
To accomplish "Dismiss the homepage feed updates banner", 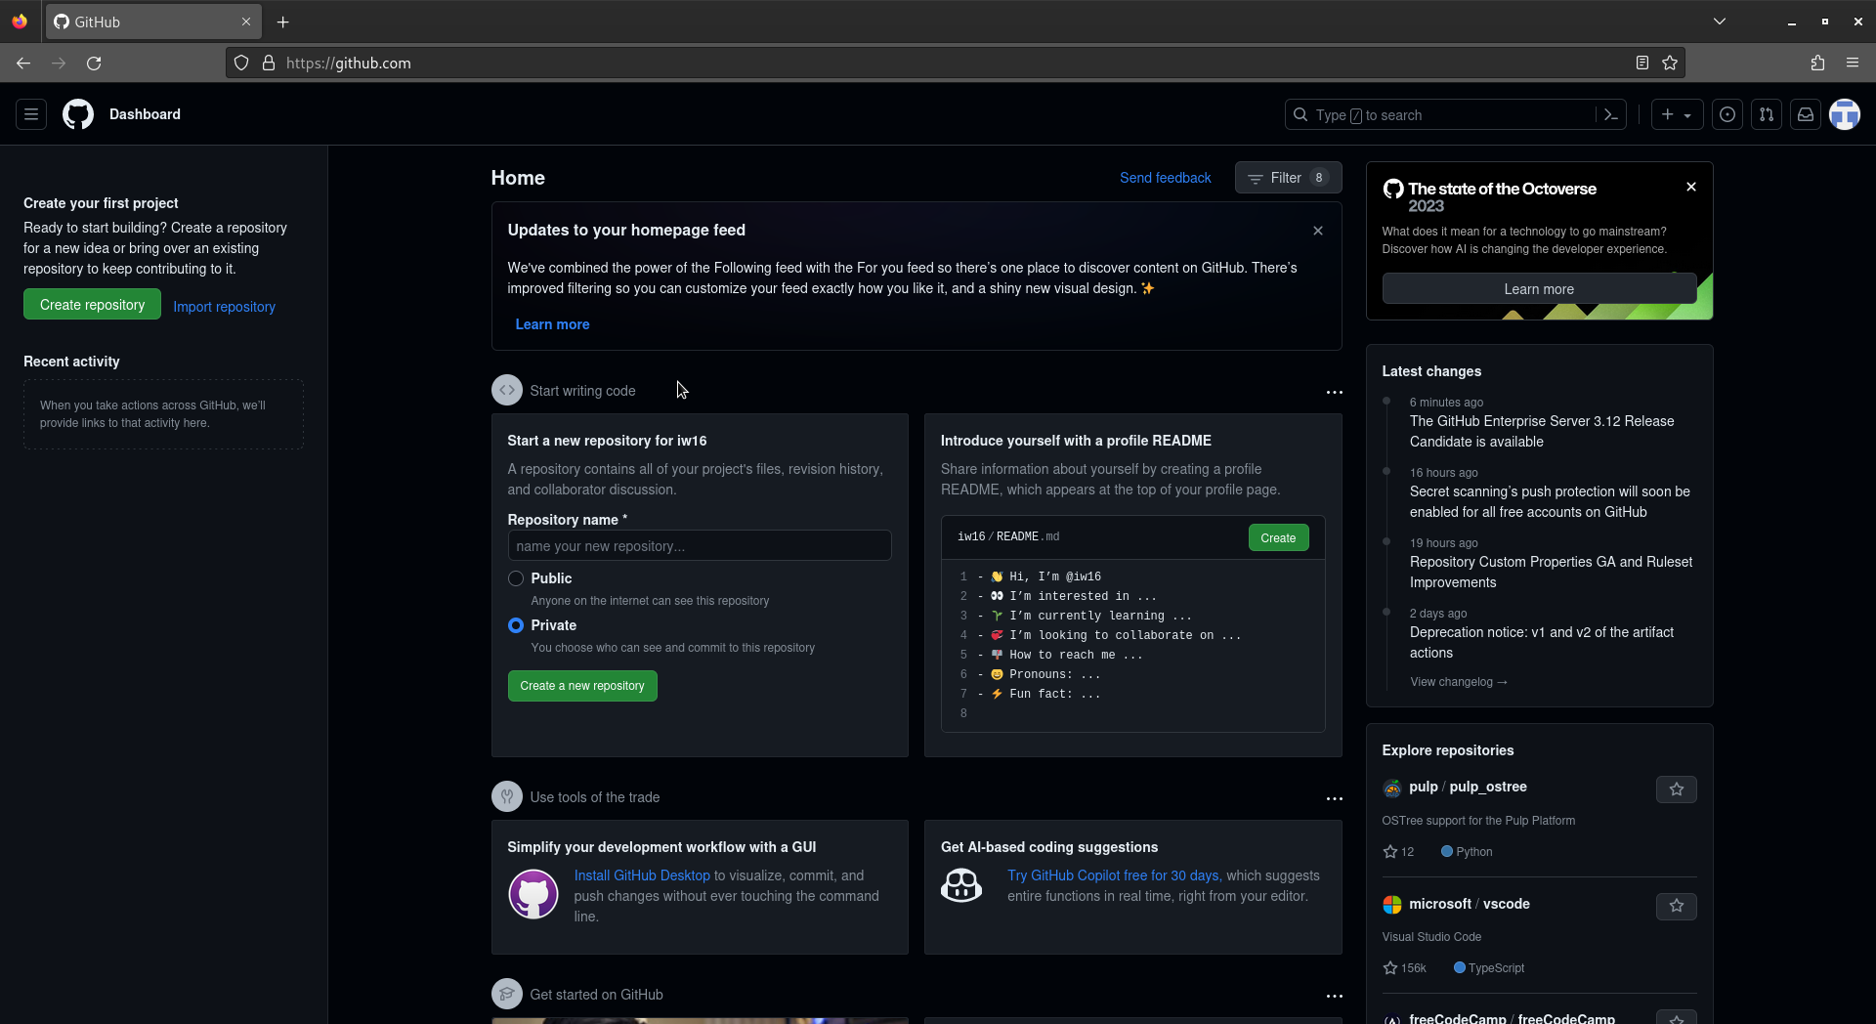I will point(1318,231).
